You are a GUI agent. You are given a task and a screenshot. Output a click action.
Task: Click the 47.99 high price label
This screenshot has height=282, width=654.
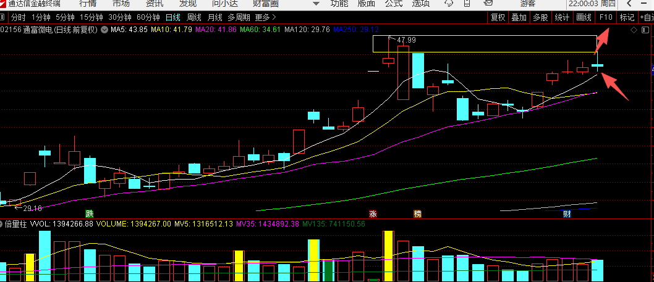coord(406,40)
